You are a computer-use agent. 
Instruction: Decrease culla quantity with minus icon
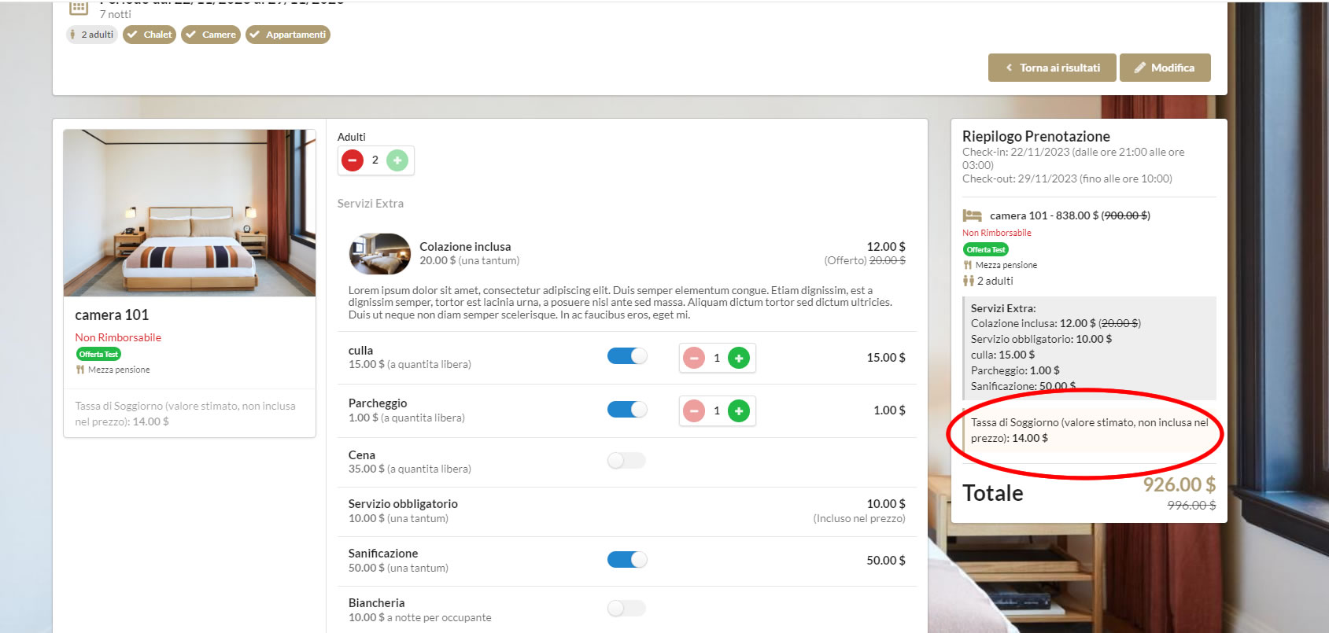[694, 359]
